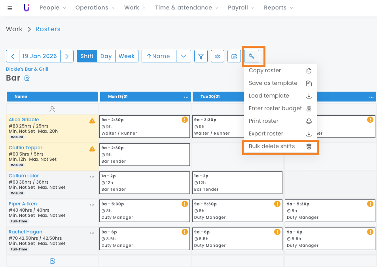Screen dimensions: 377x267
Task: Expand the Time & attendance menu
Action: 186,8
